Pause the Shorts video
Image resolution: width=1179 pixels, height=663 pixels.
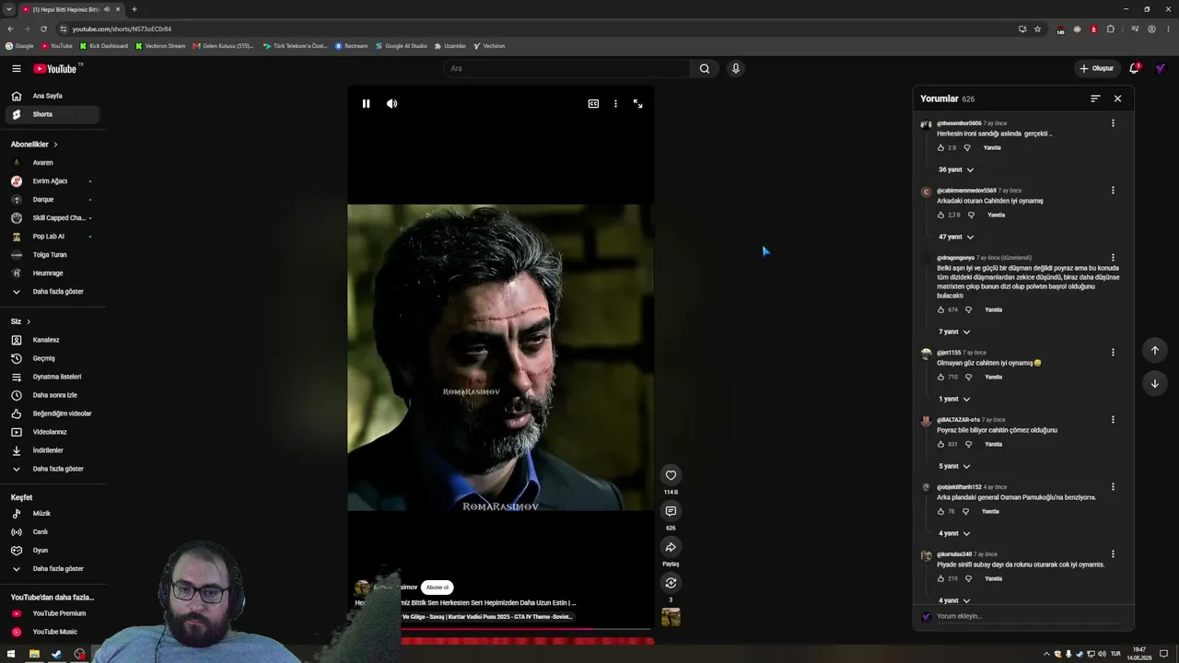point(366,104)
